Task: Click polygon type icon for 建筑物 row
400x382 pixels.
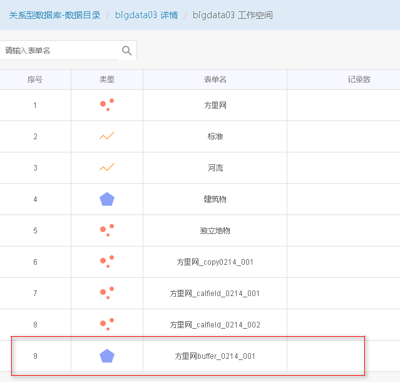Action: (107, 199)
